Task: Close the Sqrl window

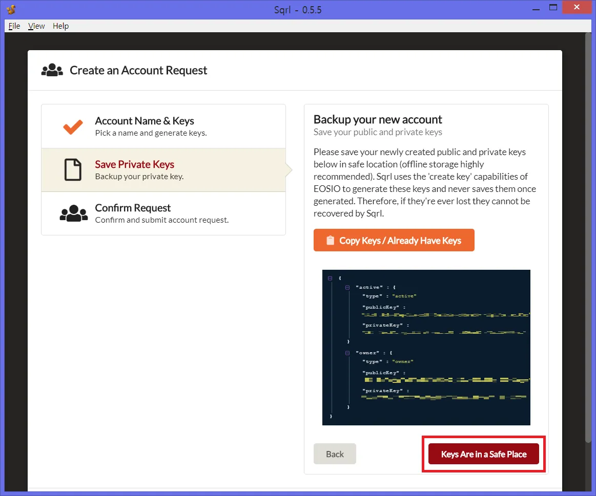Action: tap(577, 7)
